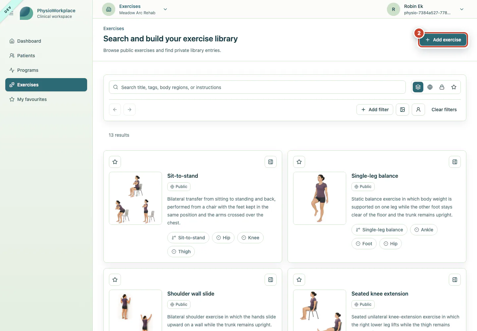Open My favourites in the sidebar
This screenshot has width=477, height=331.
click(46, 99)
